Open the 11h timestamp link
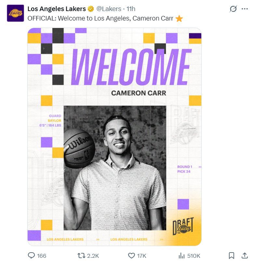This screenshot has width=253, height=263. tap(131, 9)
